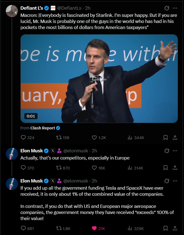Viewport: 184px width, 235px height.
Task: Open more options on Defiant L's post
Action: (x=175, y=8)
